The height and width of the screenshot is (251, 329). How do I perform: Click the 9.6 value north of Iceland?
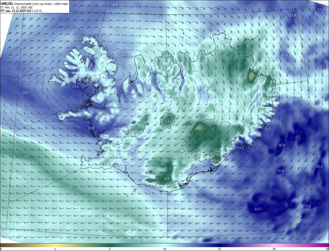176,21
